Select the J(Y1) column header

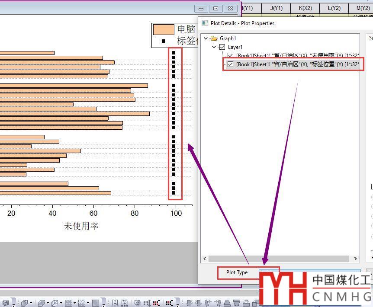click(276, 8)
